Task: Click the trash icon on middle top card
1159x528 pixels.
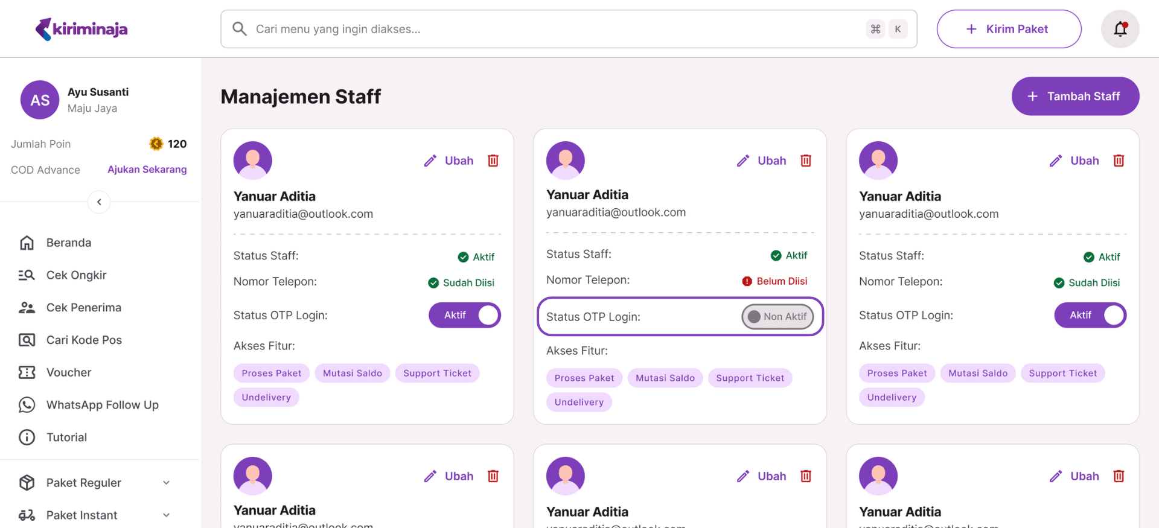Action: click(x=806, y=161)
